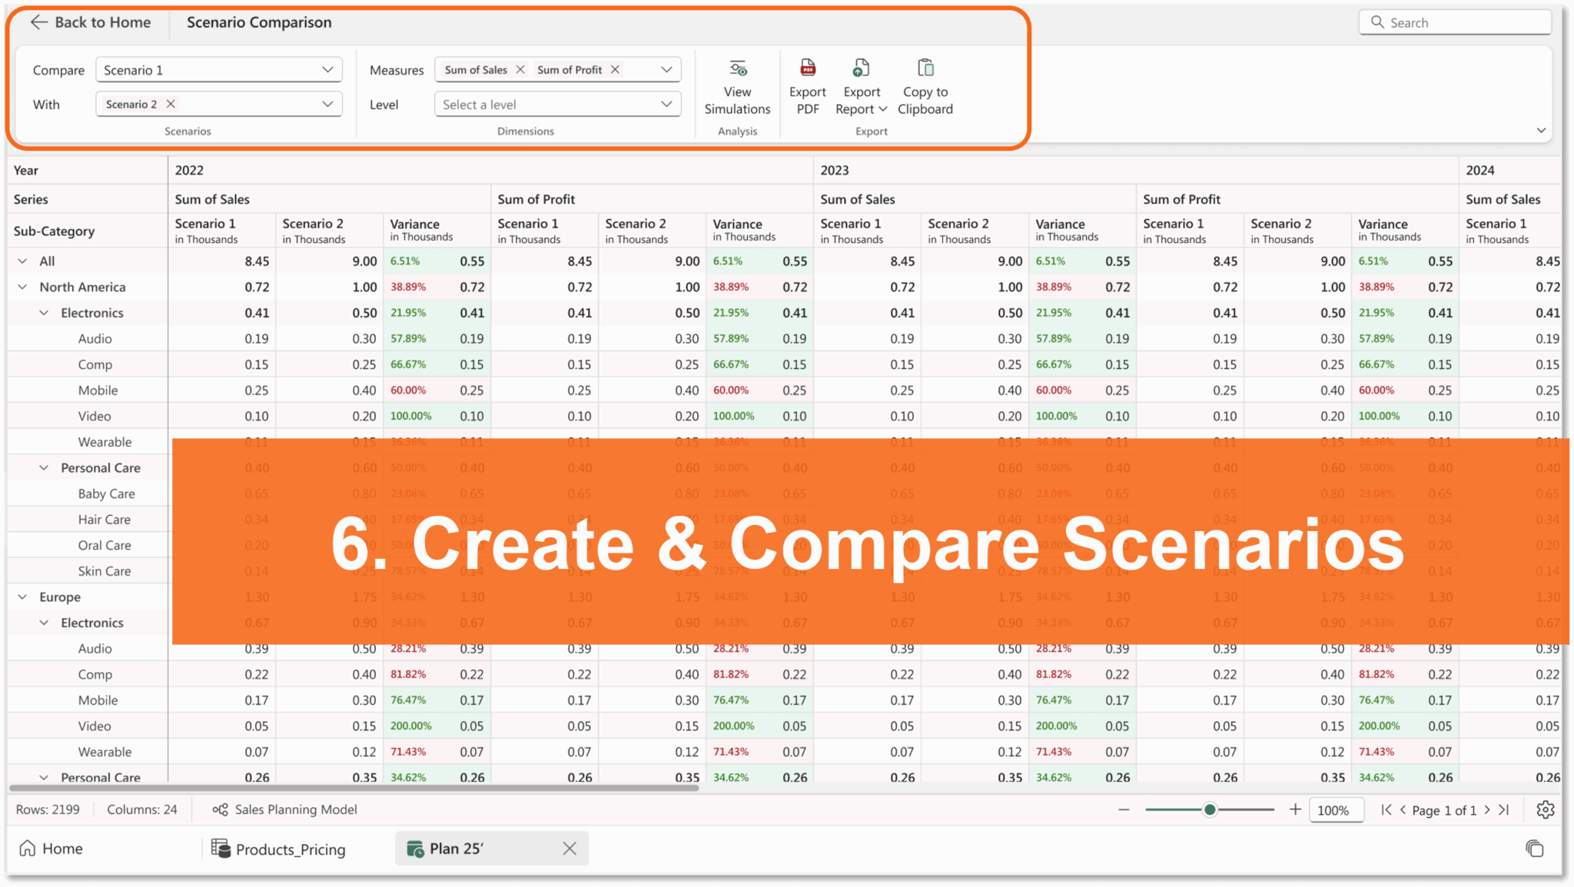Click Back to Home
Screen dimensions: 1574x887
(x=90, y=22)
